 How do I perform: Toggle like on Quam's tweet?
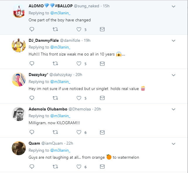click(79, 167)
